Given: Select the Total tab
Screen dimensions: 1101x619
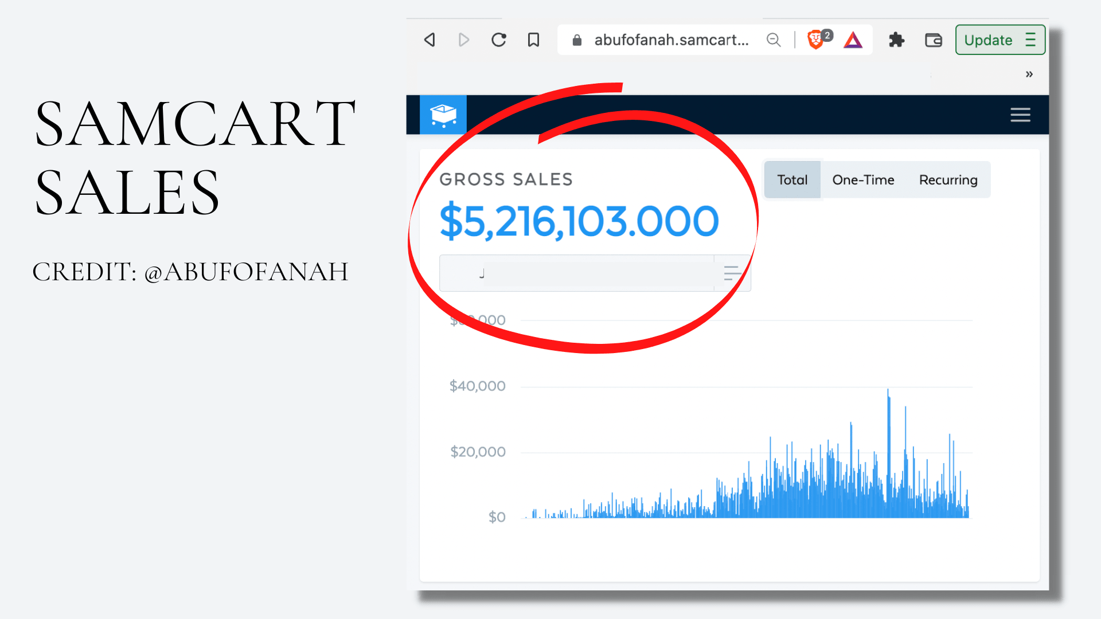Looking at the screenshot, I should click(792, 180).
